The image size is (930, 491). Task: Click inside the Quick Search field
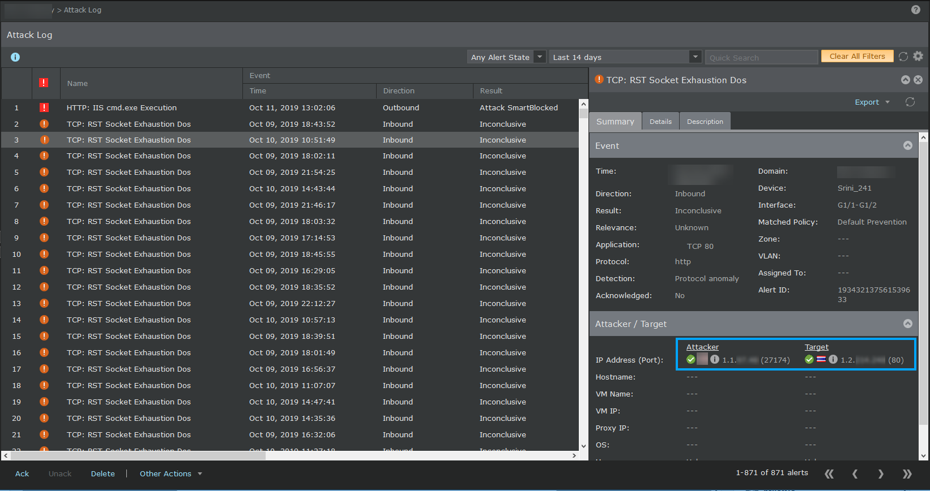762,58
